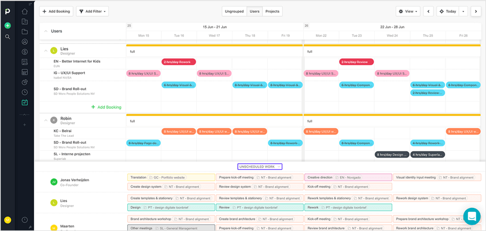Open Design PT loonbrief task card
Image resolution: width=486 pixels, height=231 pixels.
[171, 207]
